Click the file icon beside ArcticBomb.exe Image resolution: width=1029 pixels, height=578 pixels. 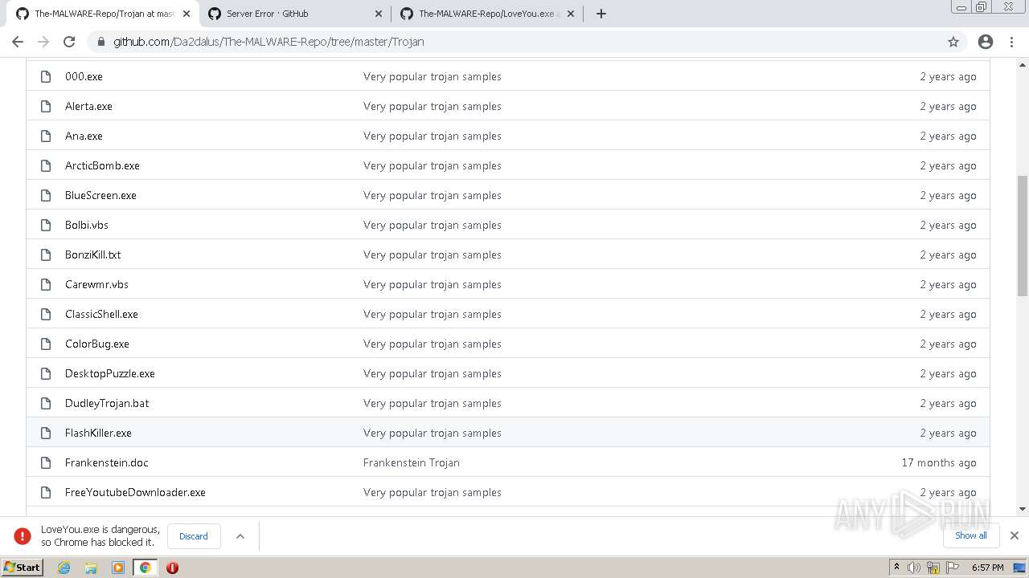pos(46,165)
